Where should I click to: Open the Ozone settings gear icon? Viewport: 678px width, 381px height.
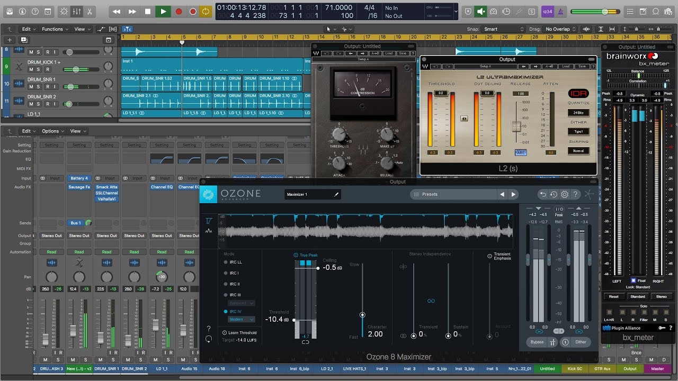pyautogui.click(x=565, y=194)
